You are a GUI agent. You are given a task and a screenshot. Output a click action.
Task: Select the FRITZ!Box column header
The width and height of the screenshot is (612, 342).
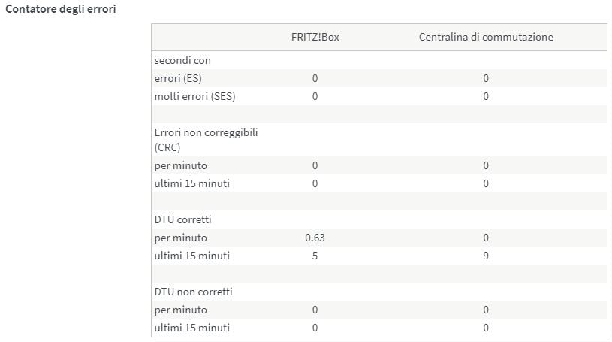click(315, 37)
